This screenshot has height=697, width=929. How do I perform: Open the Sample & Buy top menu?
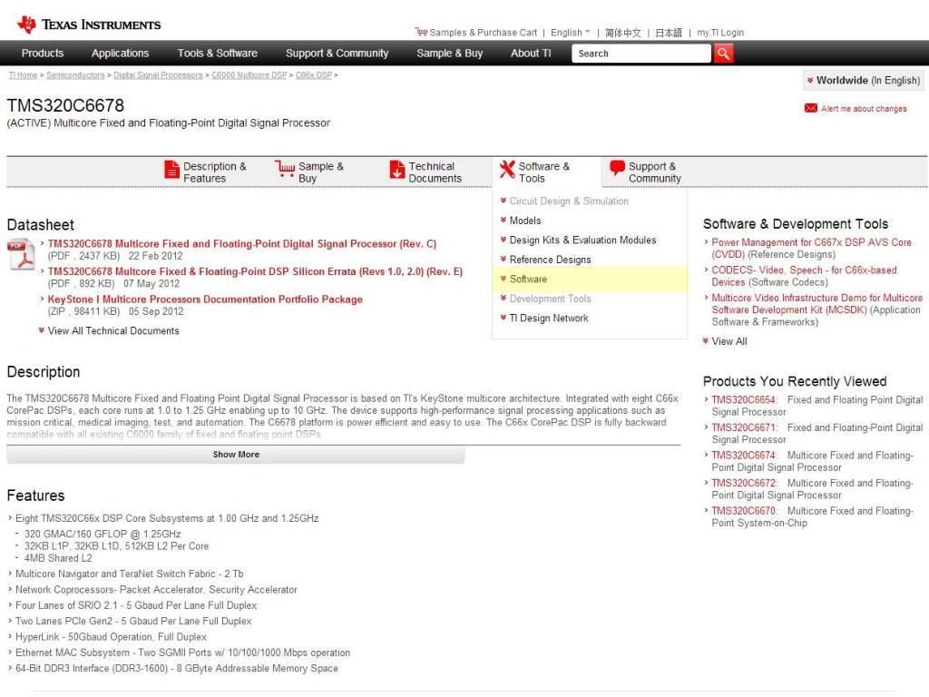(x=450, y=54)
